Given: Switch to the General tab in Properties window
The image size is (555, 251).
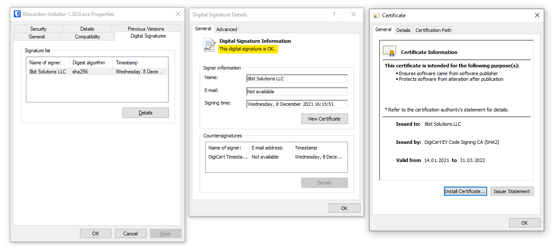Looking at the screenshot, I should pyautogui.click(x=37, y=37).
